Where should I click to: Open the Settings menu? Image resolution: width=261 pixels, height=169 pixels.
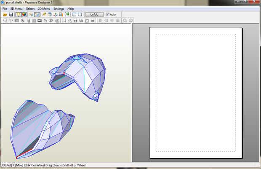tap(59, 9)
